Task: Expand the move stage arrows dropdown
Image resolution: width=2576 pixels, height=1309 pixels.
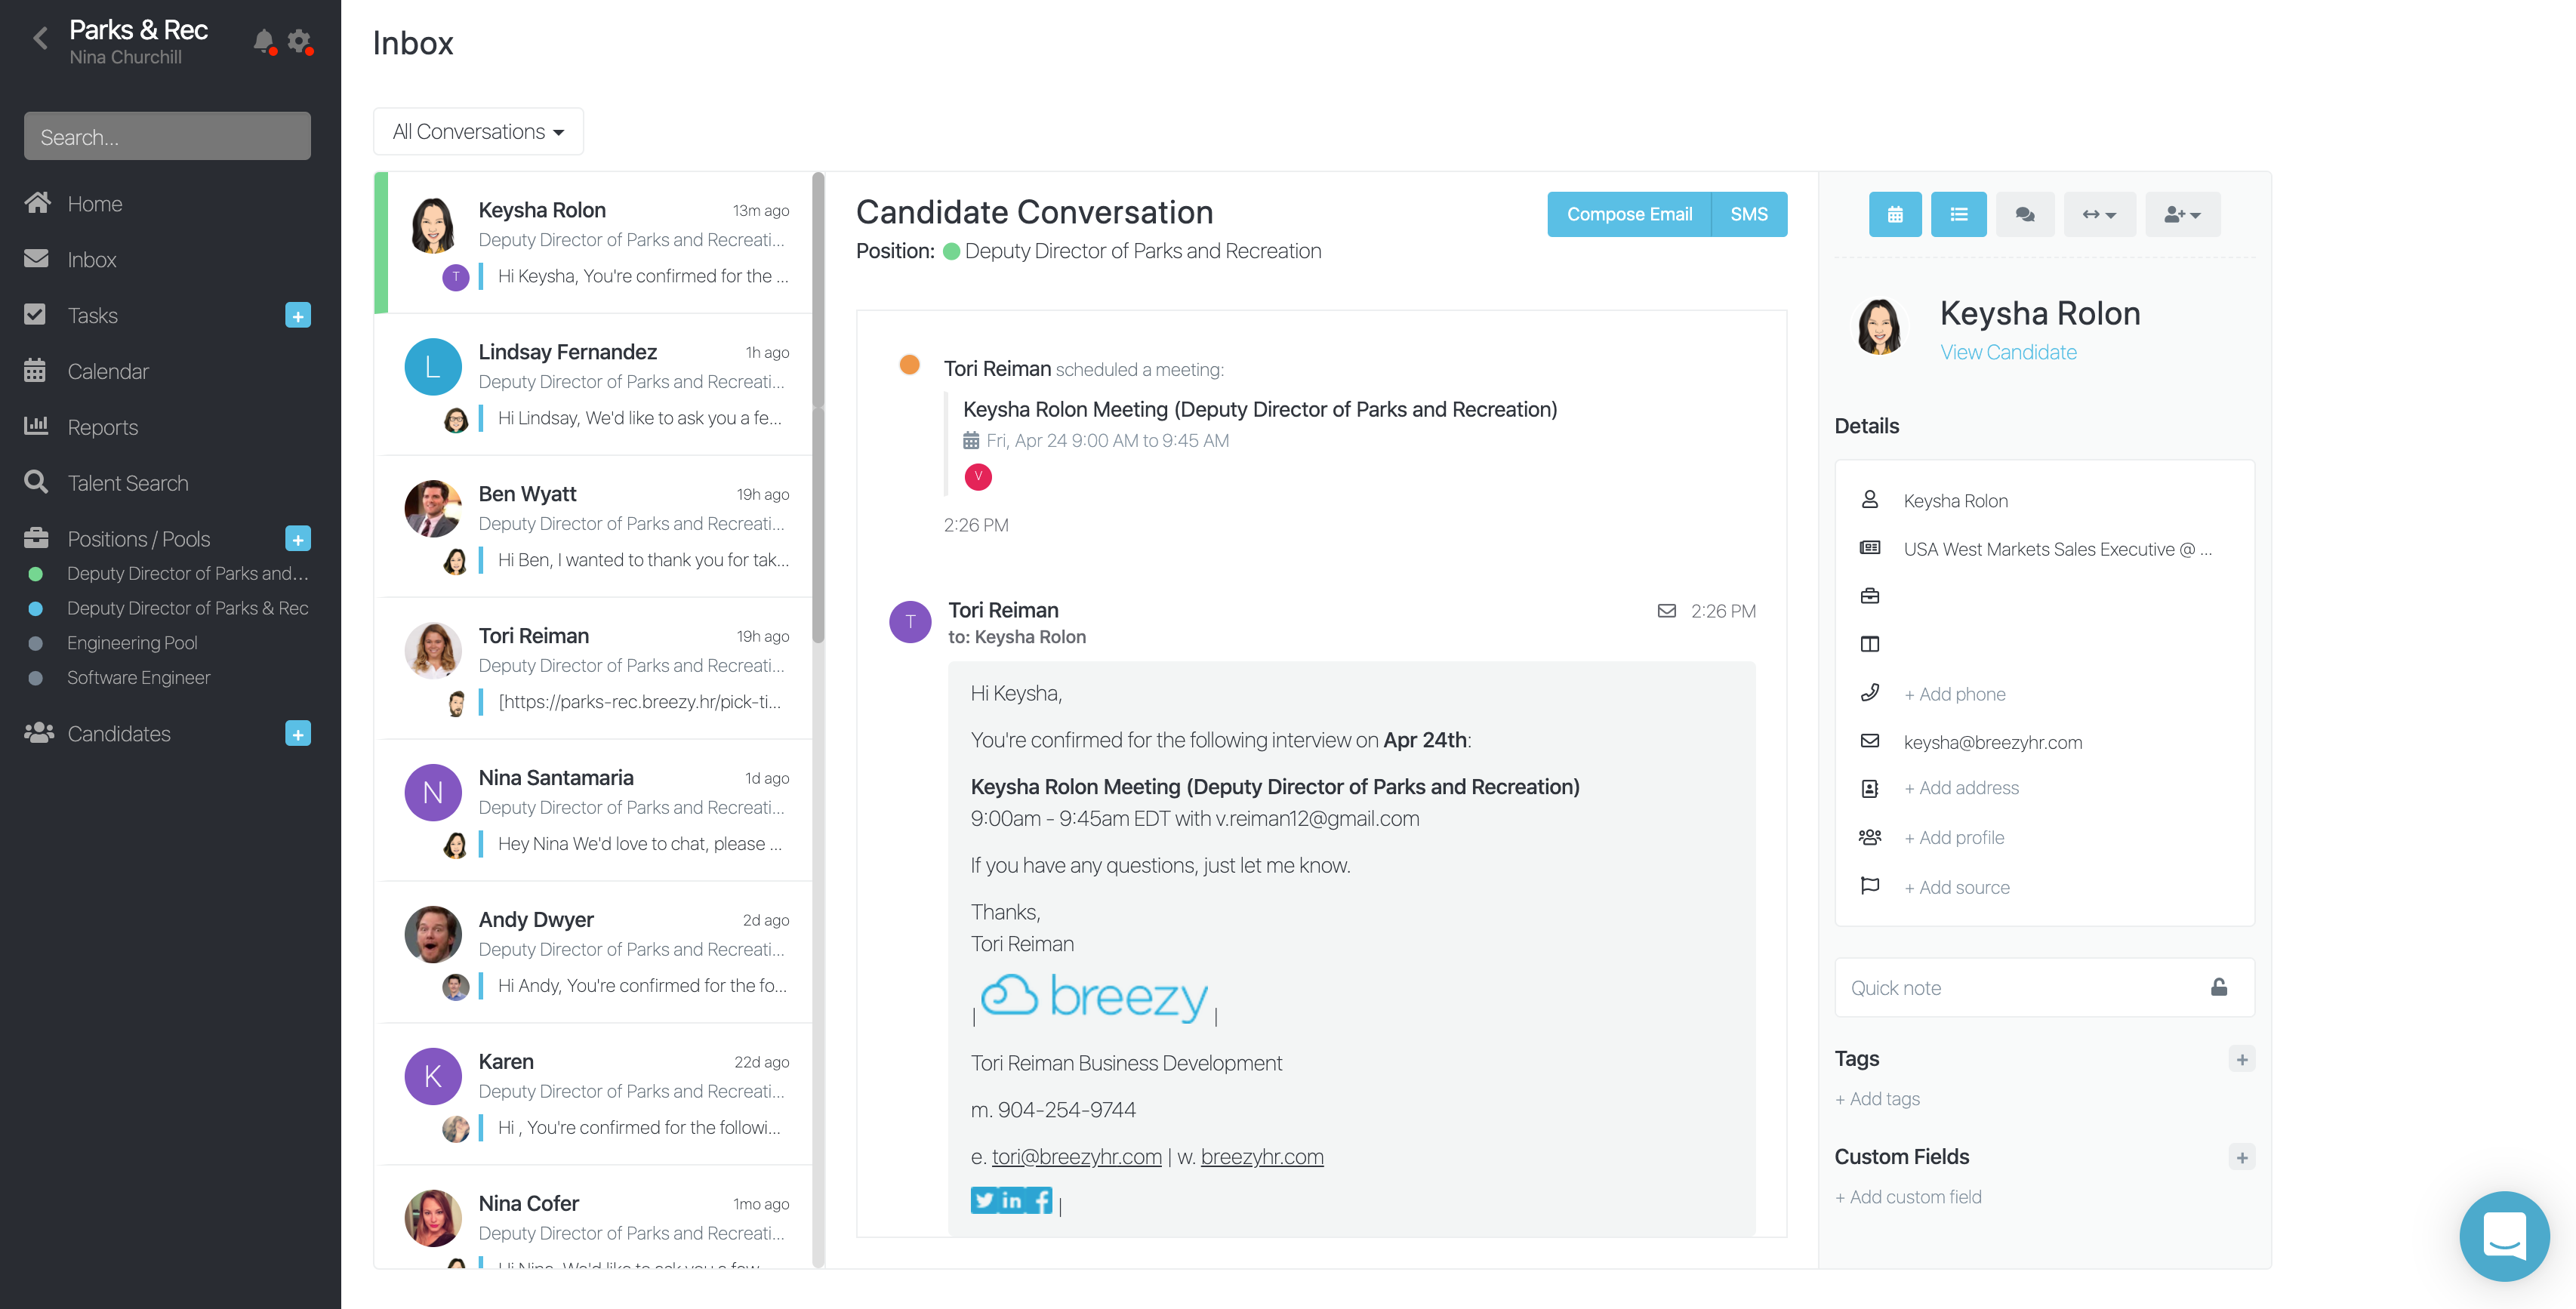Action: coord(2099,214)
